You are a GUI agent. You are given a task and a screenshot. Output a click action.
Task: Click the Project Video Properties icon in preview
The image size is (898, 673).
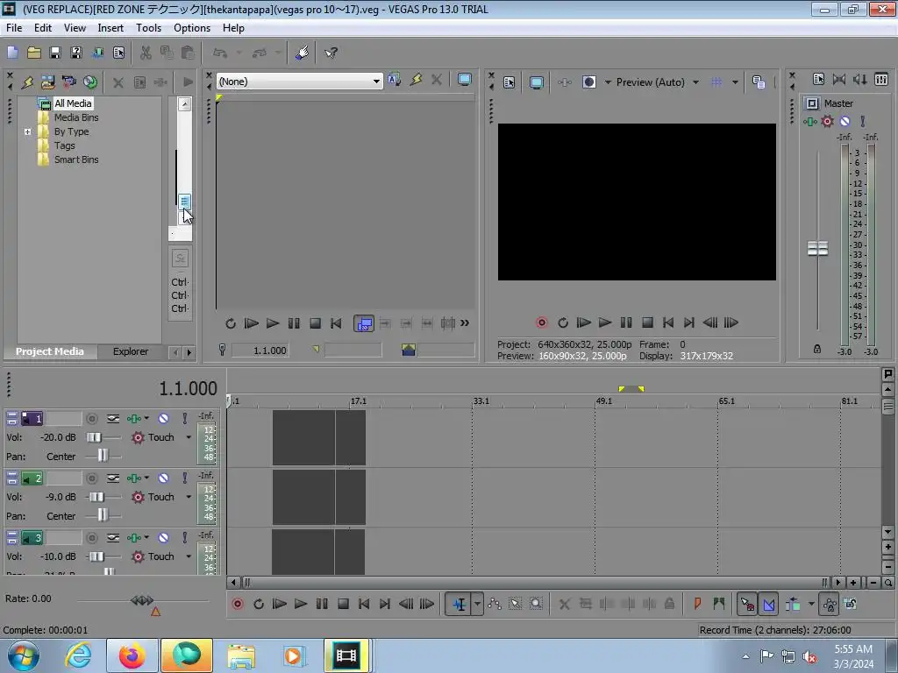click(x=510, y=82)
